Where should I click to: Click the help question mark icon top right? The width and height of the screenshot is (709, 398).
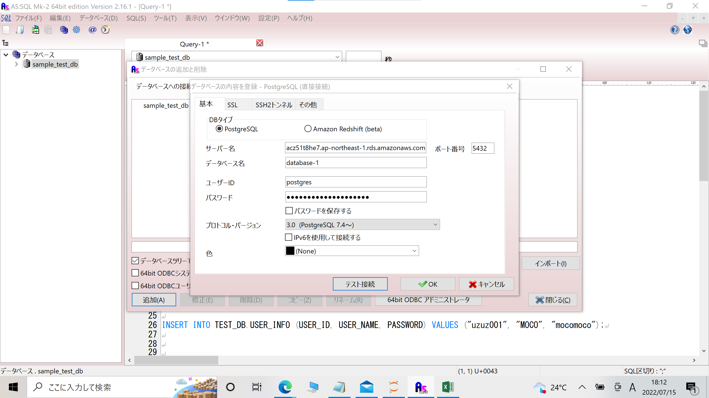[x=675, y=30]
